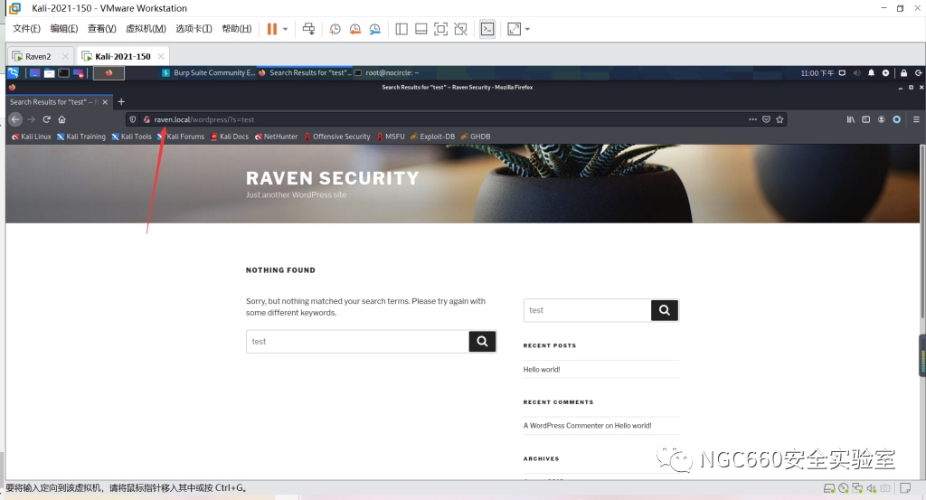
Task: Expand the stretch view dropdown arrow
Action: point(528,29)
